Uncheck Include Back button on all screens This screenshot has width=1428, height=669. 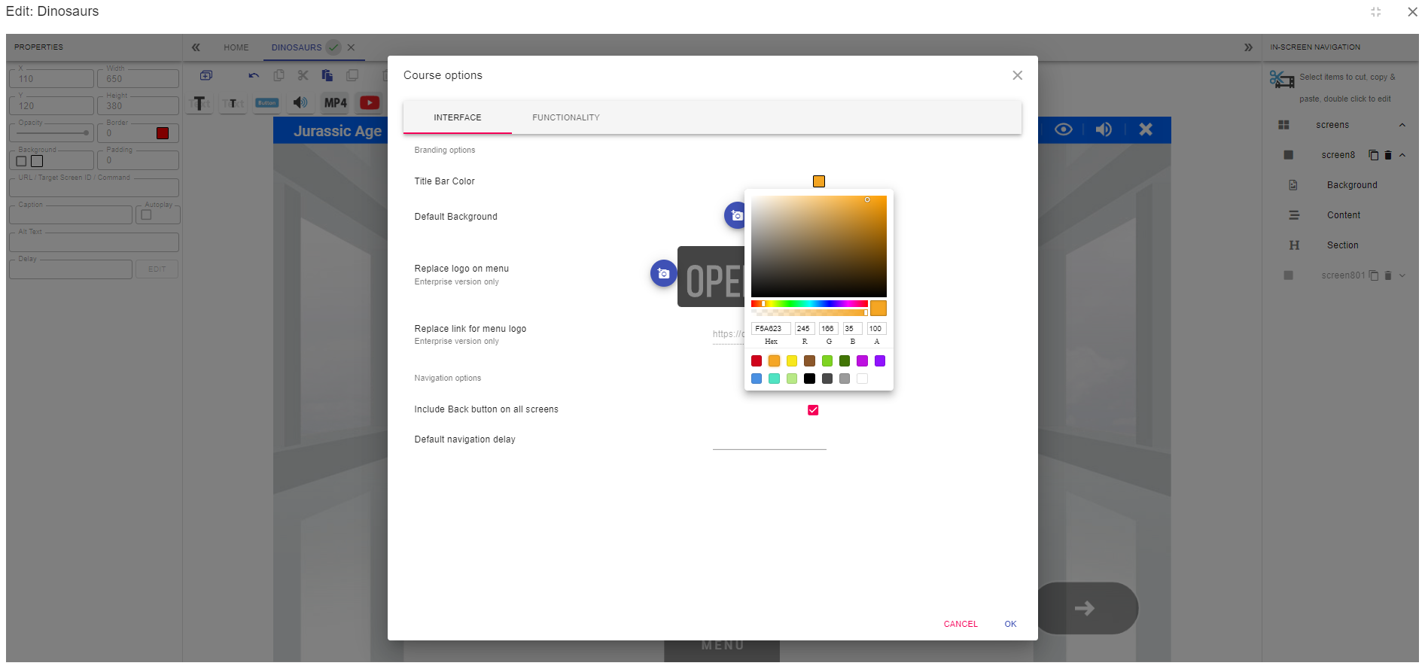click(x=813, y=410)
